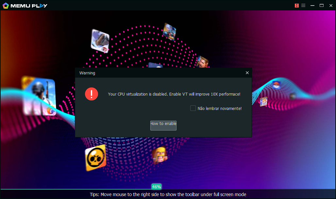The width and height of the screenshot is (336, 199).
Task: Click the MEmu Play logo
Action: point(25,6)
